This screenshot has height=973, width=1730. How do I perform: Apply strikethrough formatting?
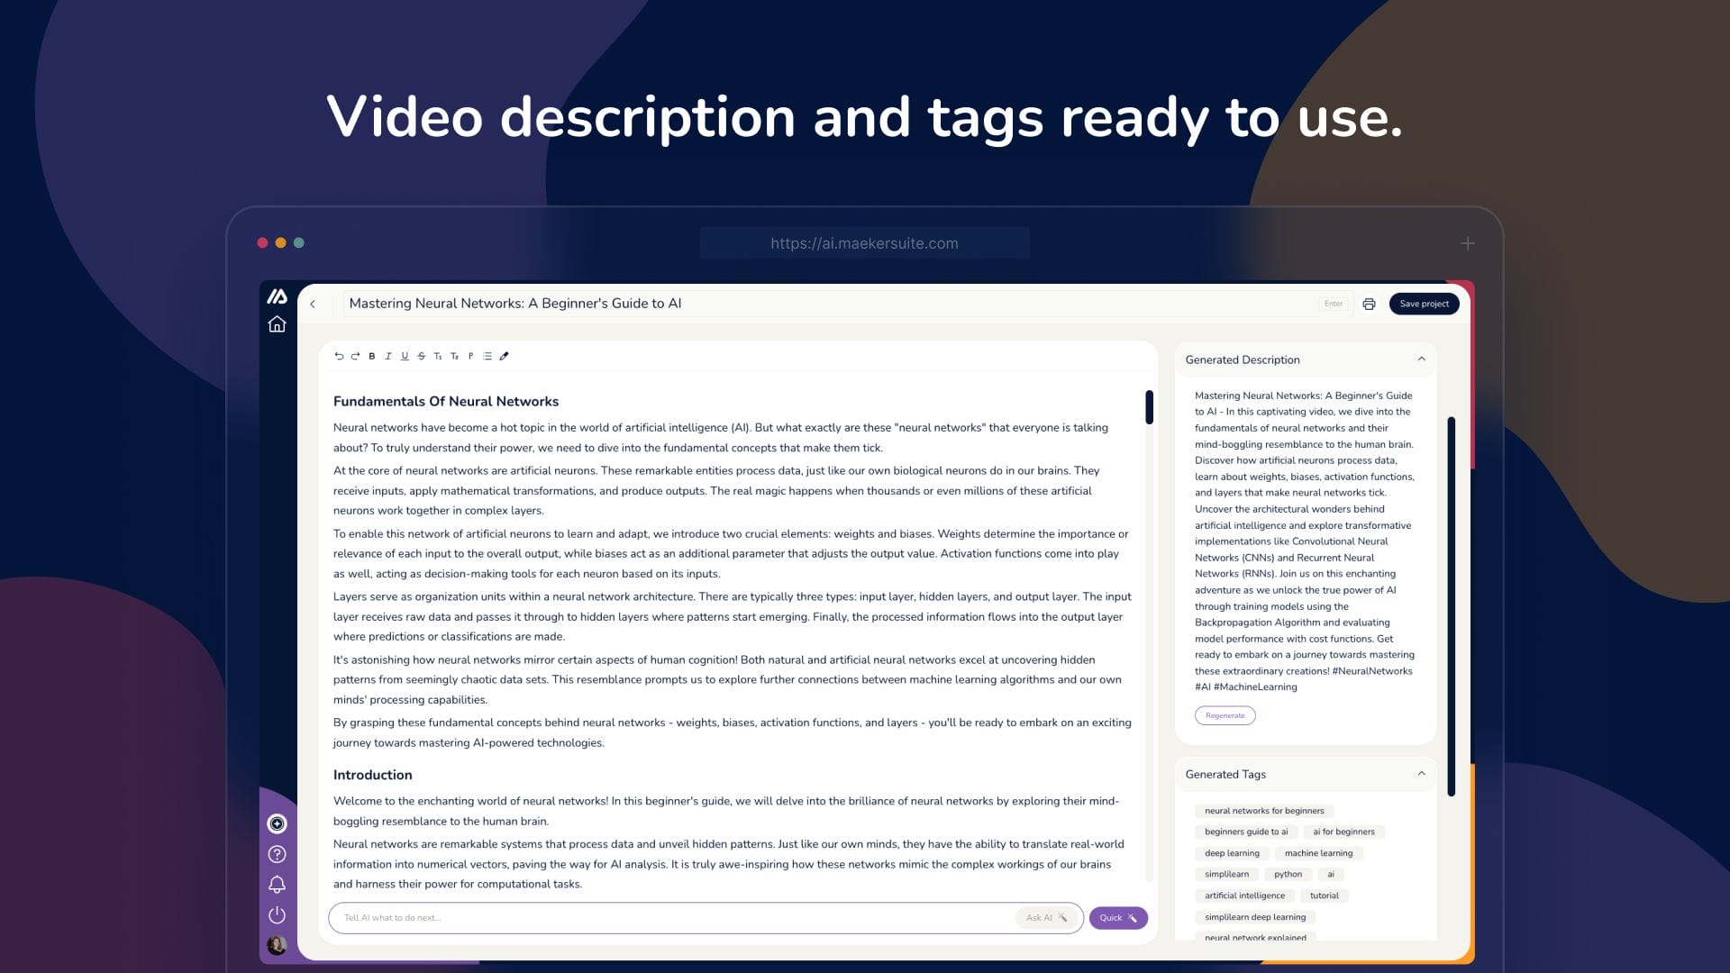click(x=421, y=356)
